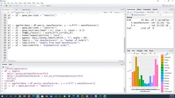
Task: Click the Toyota legend color swatch
Action: click(162, 89)
